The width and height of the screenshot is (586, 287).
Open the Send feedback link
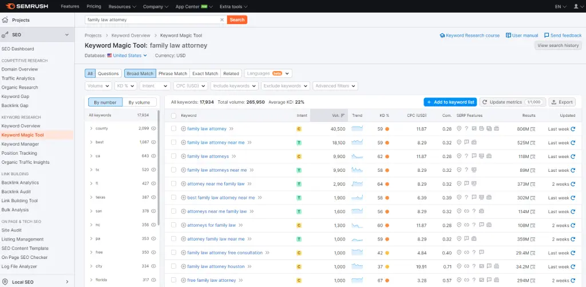[x=563, y=36]
